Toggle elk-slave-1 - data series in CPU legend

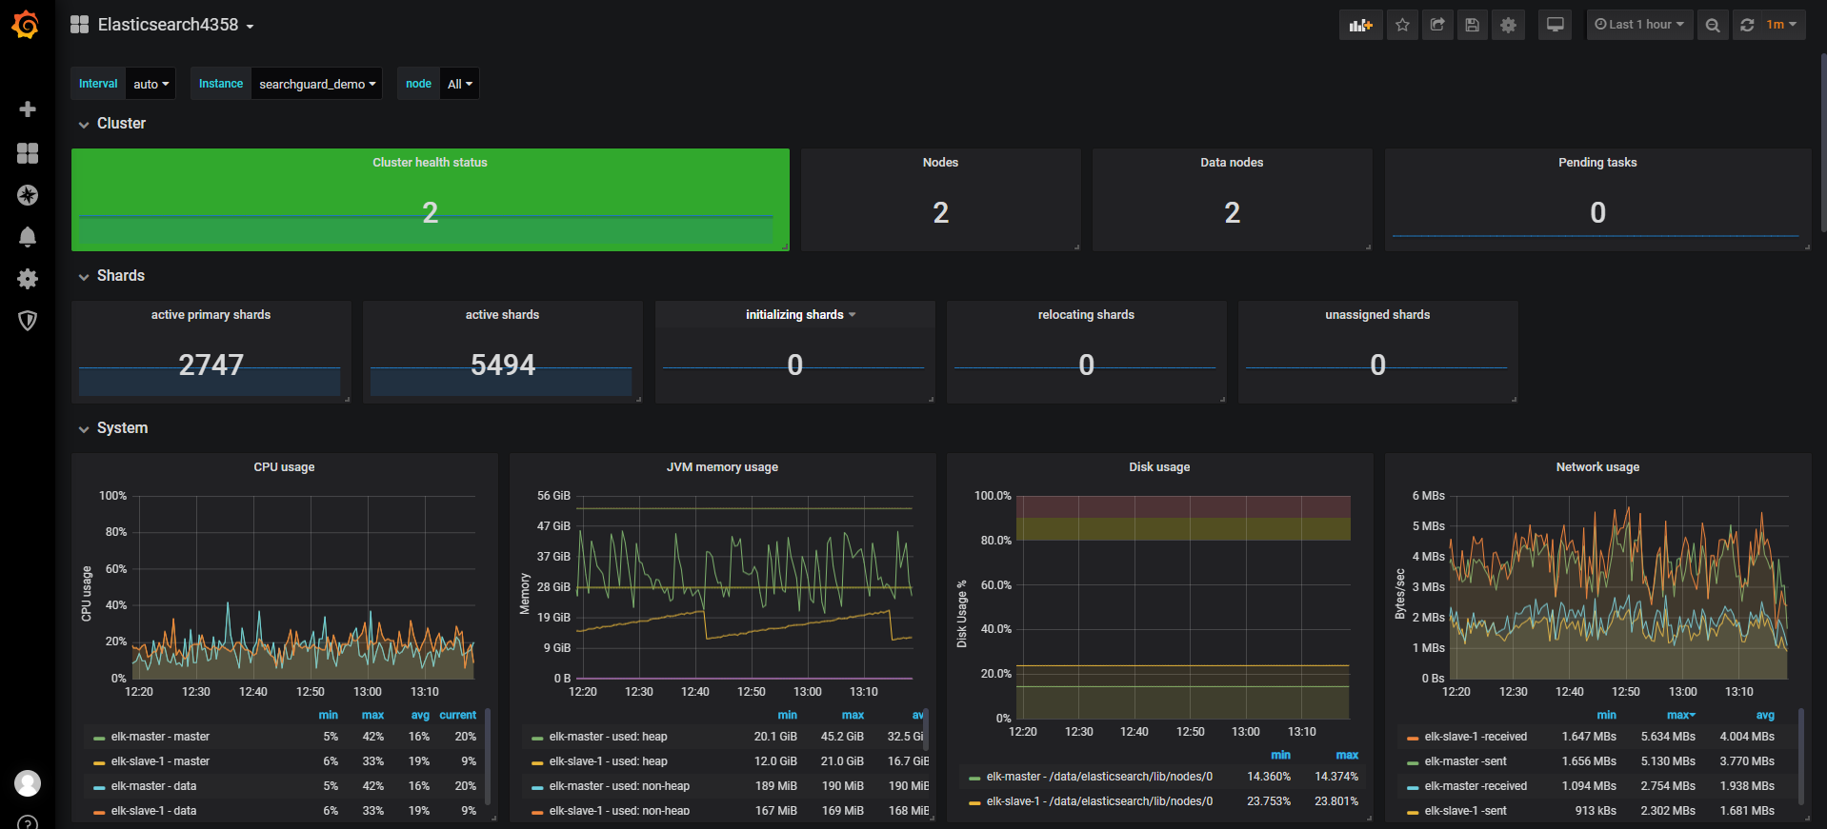click(x=153, y=811)
